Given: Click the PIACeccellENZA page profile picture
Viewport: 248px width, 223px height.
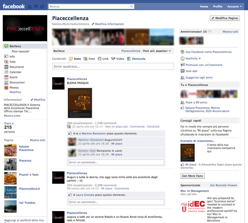Looking at the screenshot, I should pos(25,28).
